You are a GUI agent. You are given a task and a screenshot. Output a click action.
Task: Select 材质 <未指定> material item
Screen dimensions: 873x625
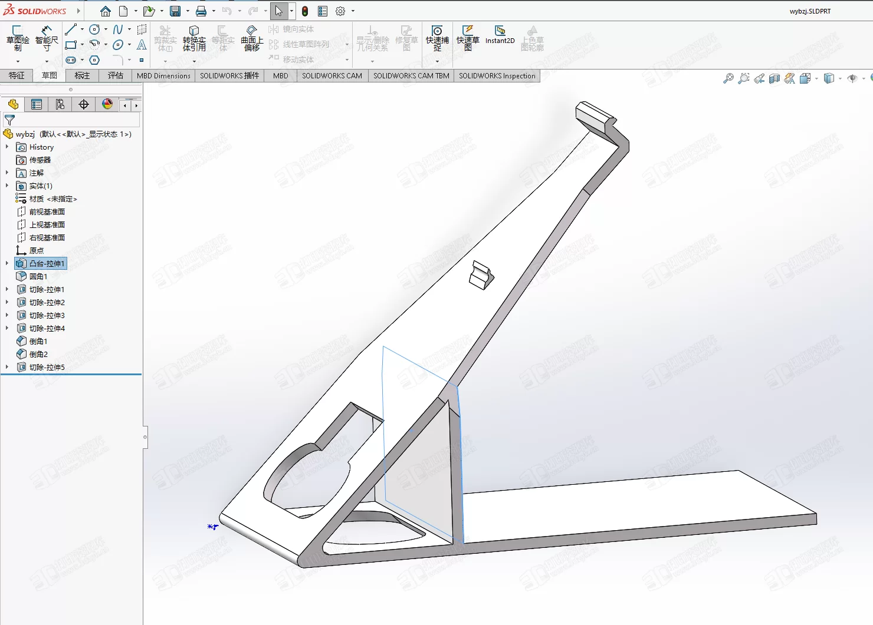(47, 199)
